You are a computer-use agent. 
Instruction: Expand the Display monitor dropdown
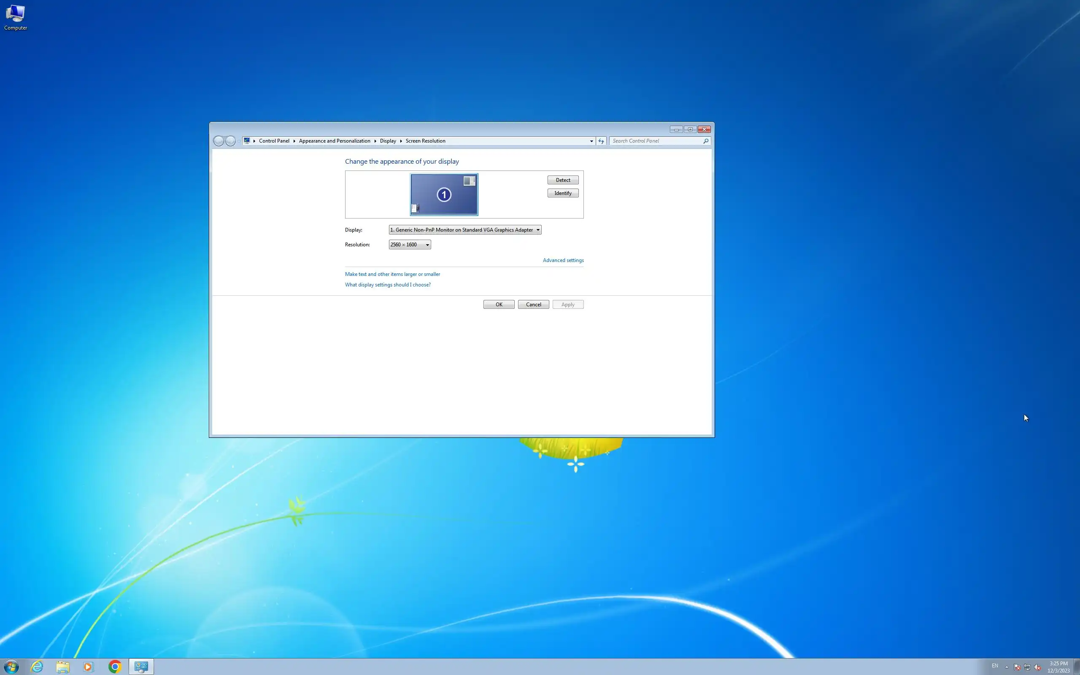(464, 230)
